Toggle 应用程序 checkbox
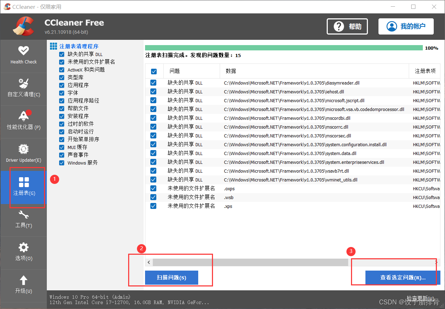Screen dimensions: 445x309 pos(62,85)
